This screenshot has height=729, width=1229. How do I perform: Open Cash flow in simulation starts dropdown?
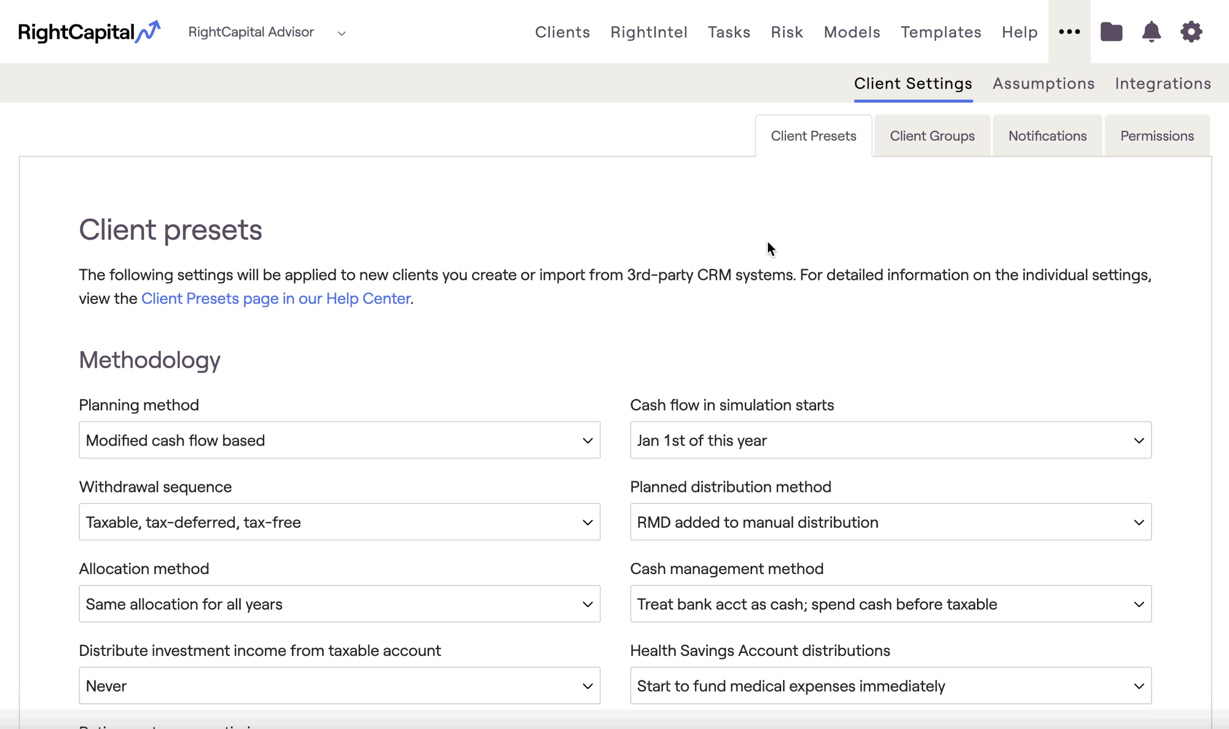pyautogui.click(x=890, y=440)
